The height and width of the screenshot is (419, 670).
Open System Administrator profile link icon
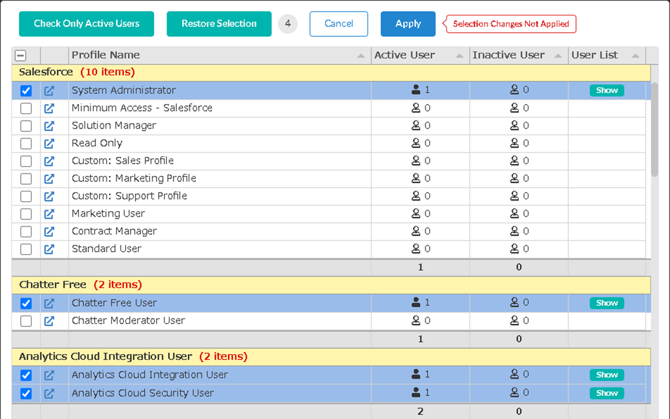[49, 91]
